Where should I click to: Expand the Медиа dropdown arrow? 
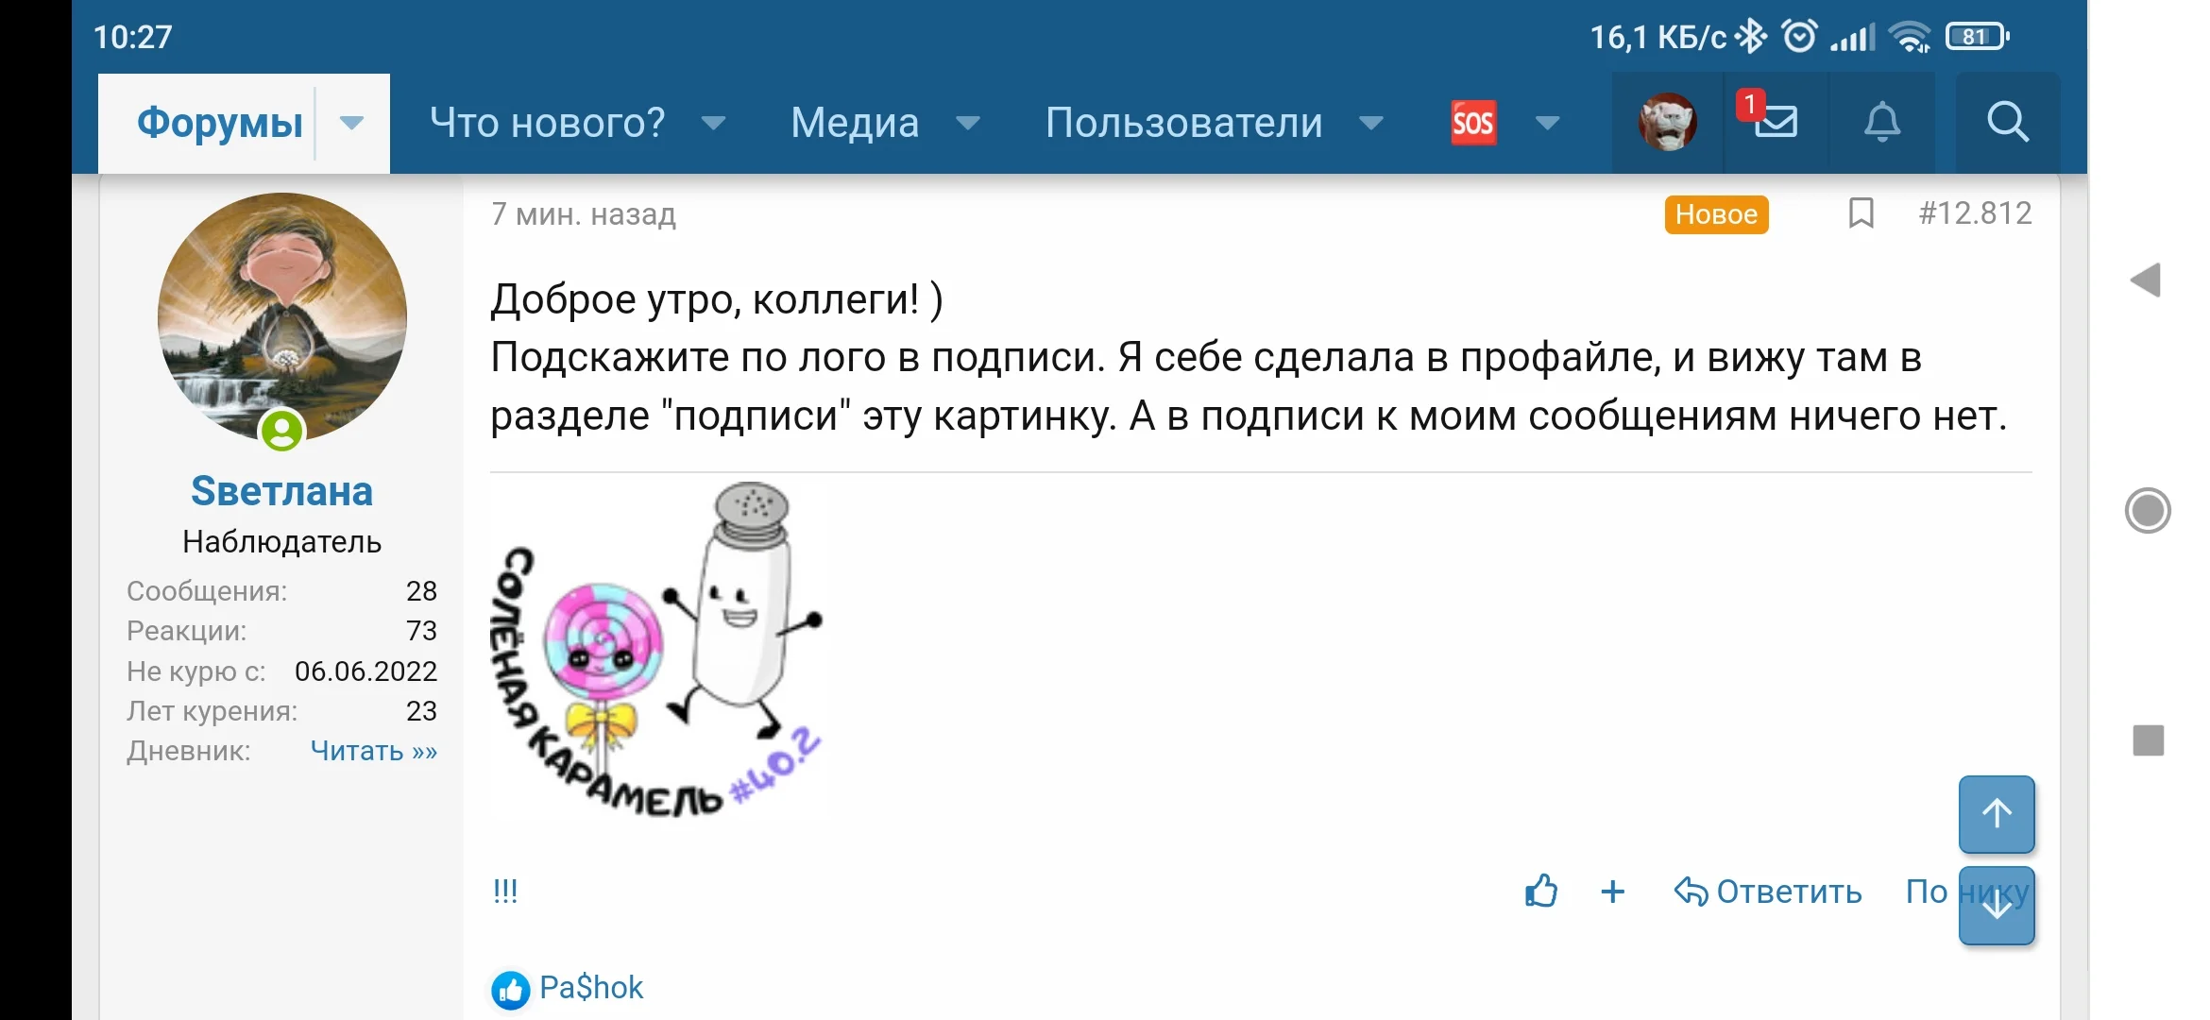[967, 123]
